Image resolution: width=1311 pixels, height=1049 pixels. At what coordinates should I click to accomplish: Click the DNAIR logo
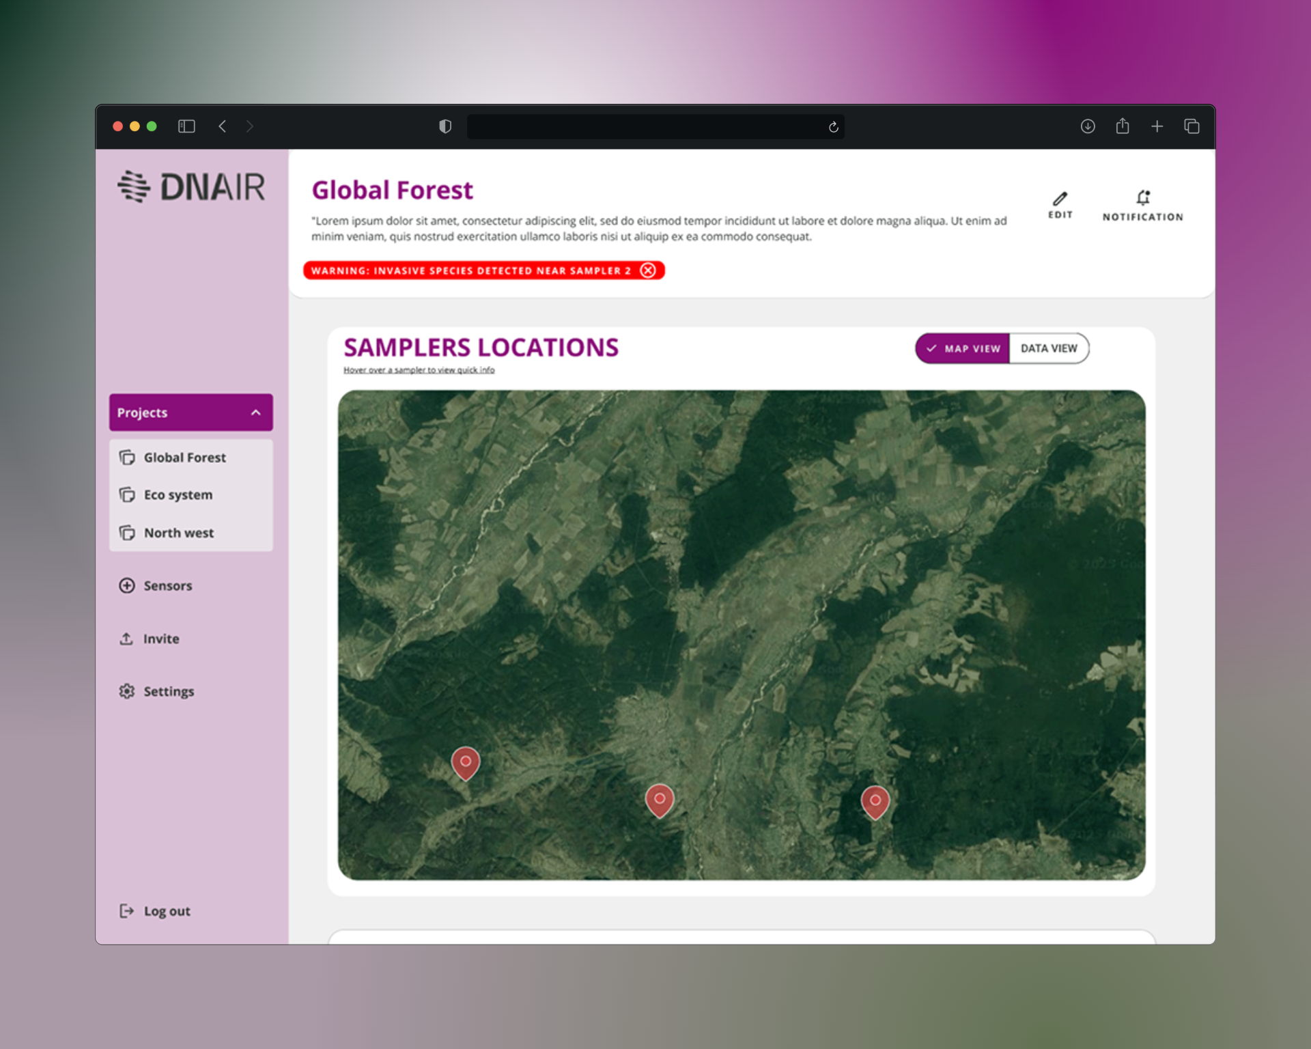point(191,187)
